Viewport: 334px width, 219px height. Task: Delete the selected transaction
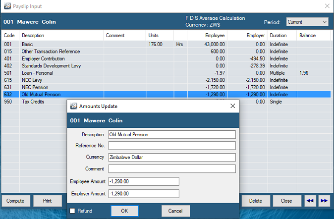pos(256,201)
